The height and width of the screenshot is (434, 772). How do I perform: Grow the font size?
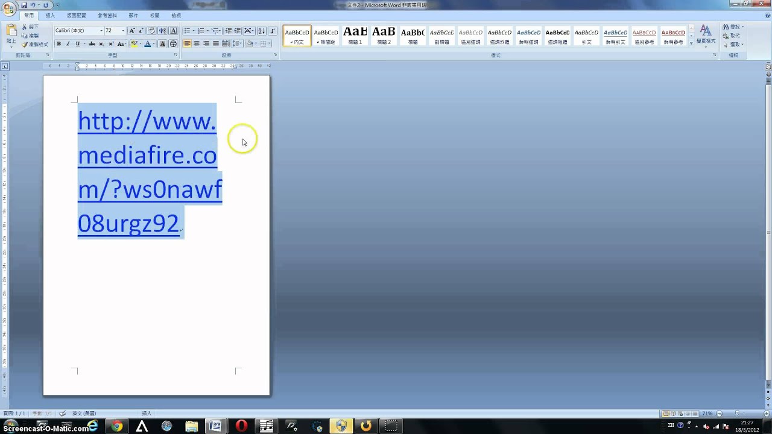click(x=132, y=31)
